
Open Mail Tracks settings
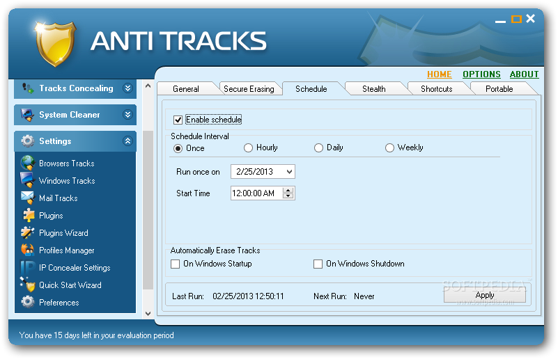pos(59,198)
